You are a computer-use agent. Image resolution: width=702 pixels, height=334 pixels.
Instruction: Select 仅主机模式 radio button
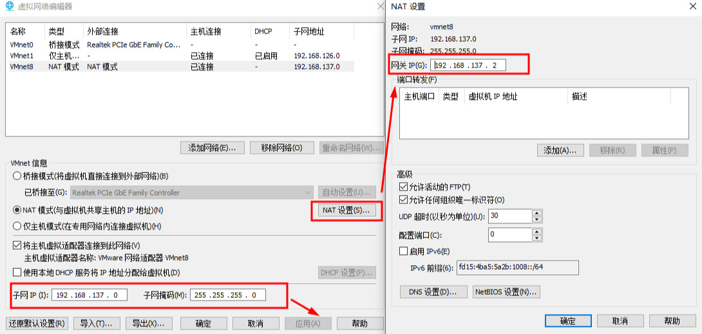point(17,227)
